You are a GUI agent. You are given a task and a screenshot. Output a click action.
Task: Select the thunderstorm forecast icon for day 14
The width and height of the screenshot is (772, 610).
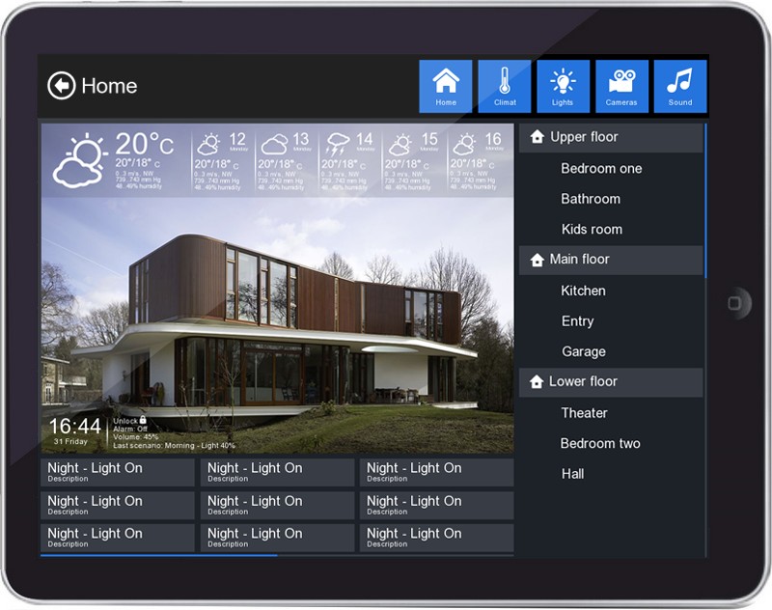click(x=338, y=145)
